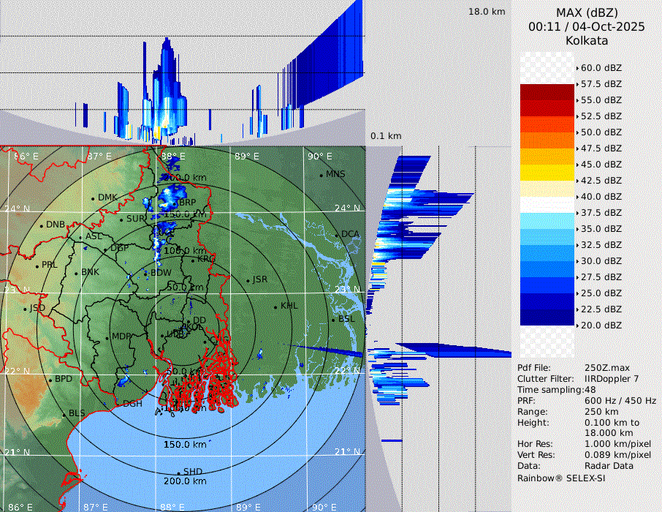Click the 20.0 dBZ dark blue swatch
This screenshot has width=662, height=512.
[547, 317]
